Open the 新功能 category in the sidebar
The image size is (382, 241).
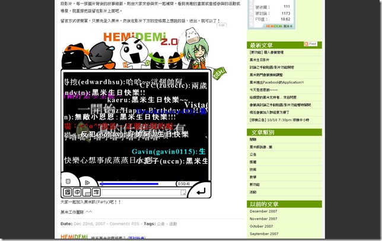click(254, 185)
